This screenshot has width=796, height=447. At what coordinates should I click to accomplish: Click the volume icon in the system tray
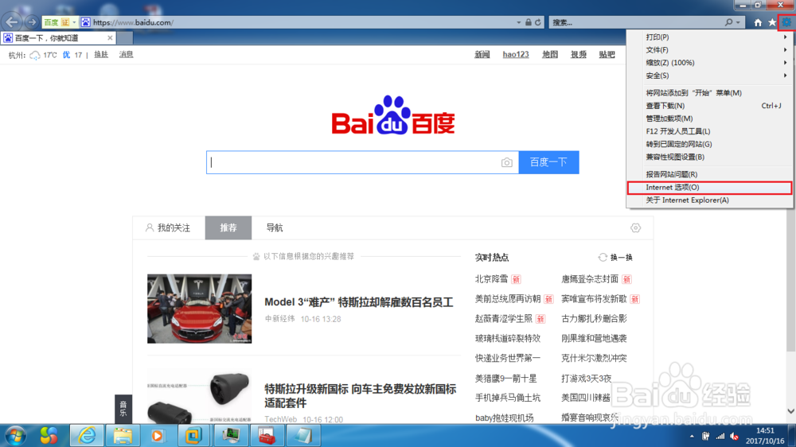(734, 437)
